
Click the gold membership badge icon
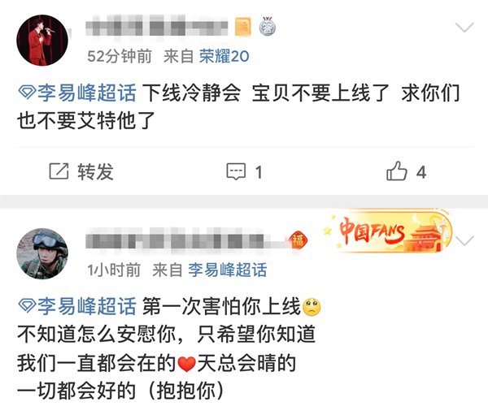pyautogui.click(x=242, y=28)
